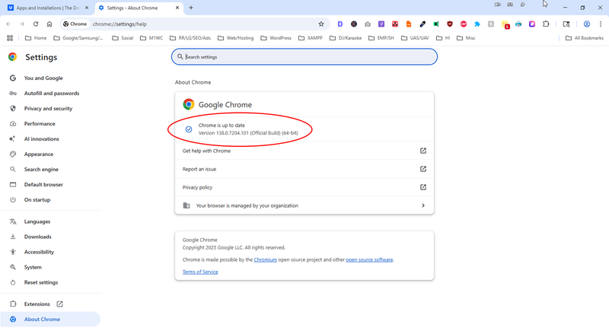Open the DJ/Karaoke bookmarks folder
The image size is (609, 331).
[x=346, y=38]
